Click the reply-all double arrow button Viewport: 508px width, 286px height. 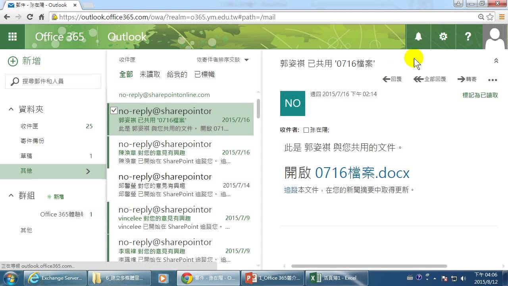(x=430, y=79)
